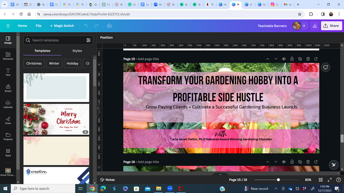This screenshot has height=193, width=344.
Task: Filter templates by Holiday
Action: tap(73, 63)
